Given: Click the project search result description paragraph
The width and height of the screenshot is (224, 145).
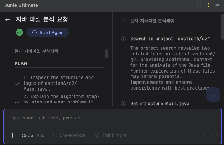Looking at the screenshot, I should pos(173,68).
